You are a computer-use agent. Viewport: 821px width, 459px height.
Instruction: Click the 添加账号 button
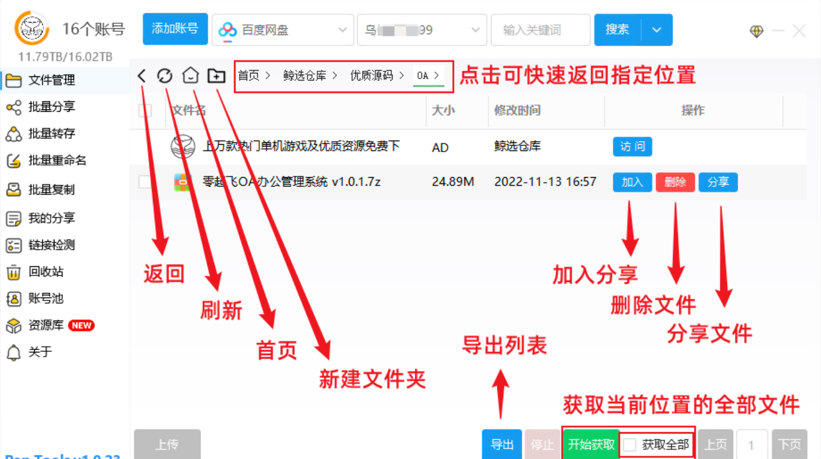[x=175, y=28]
